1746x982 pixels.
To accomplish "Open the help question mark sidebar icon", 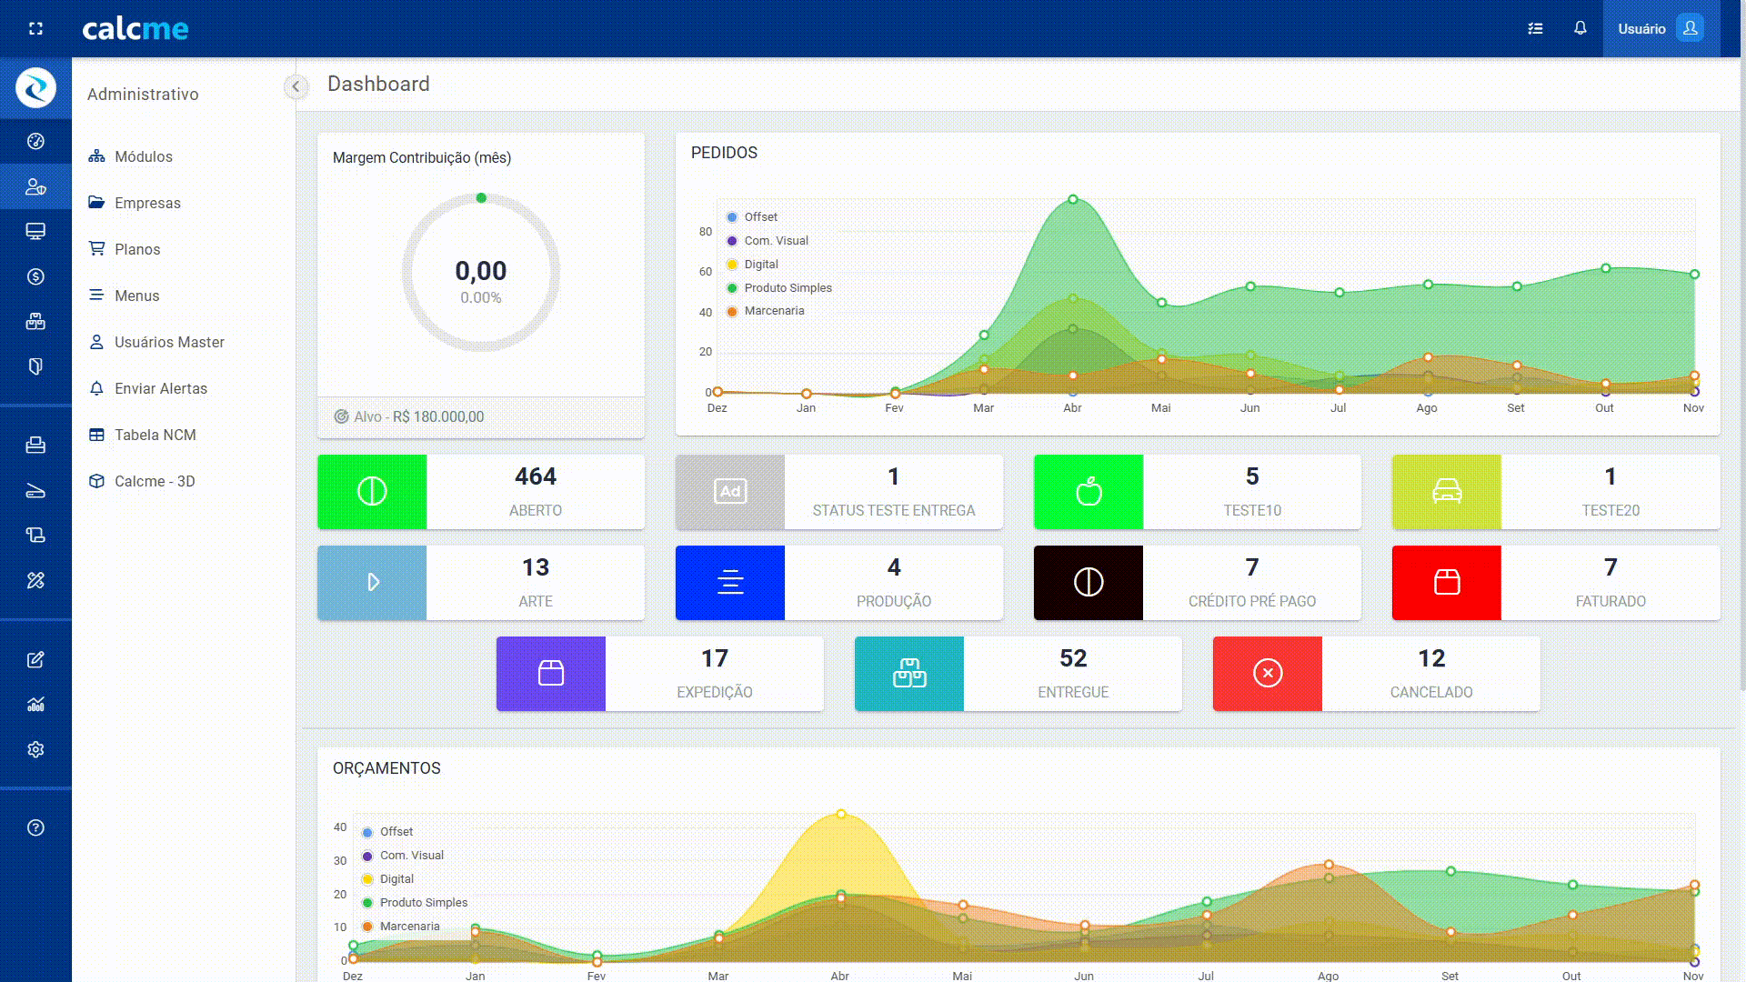I will (x=35, y=827).
